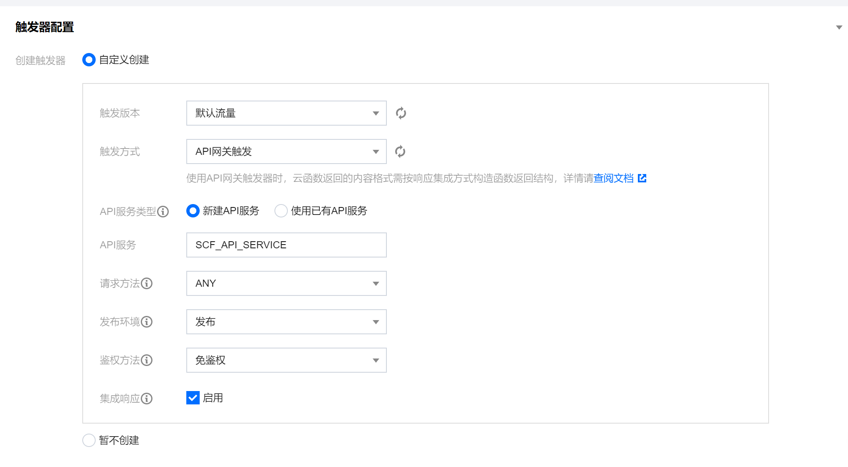Click the 集成响应 label text

[120, 399]
